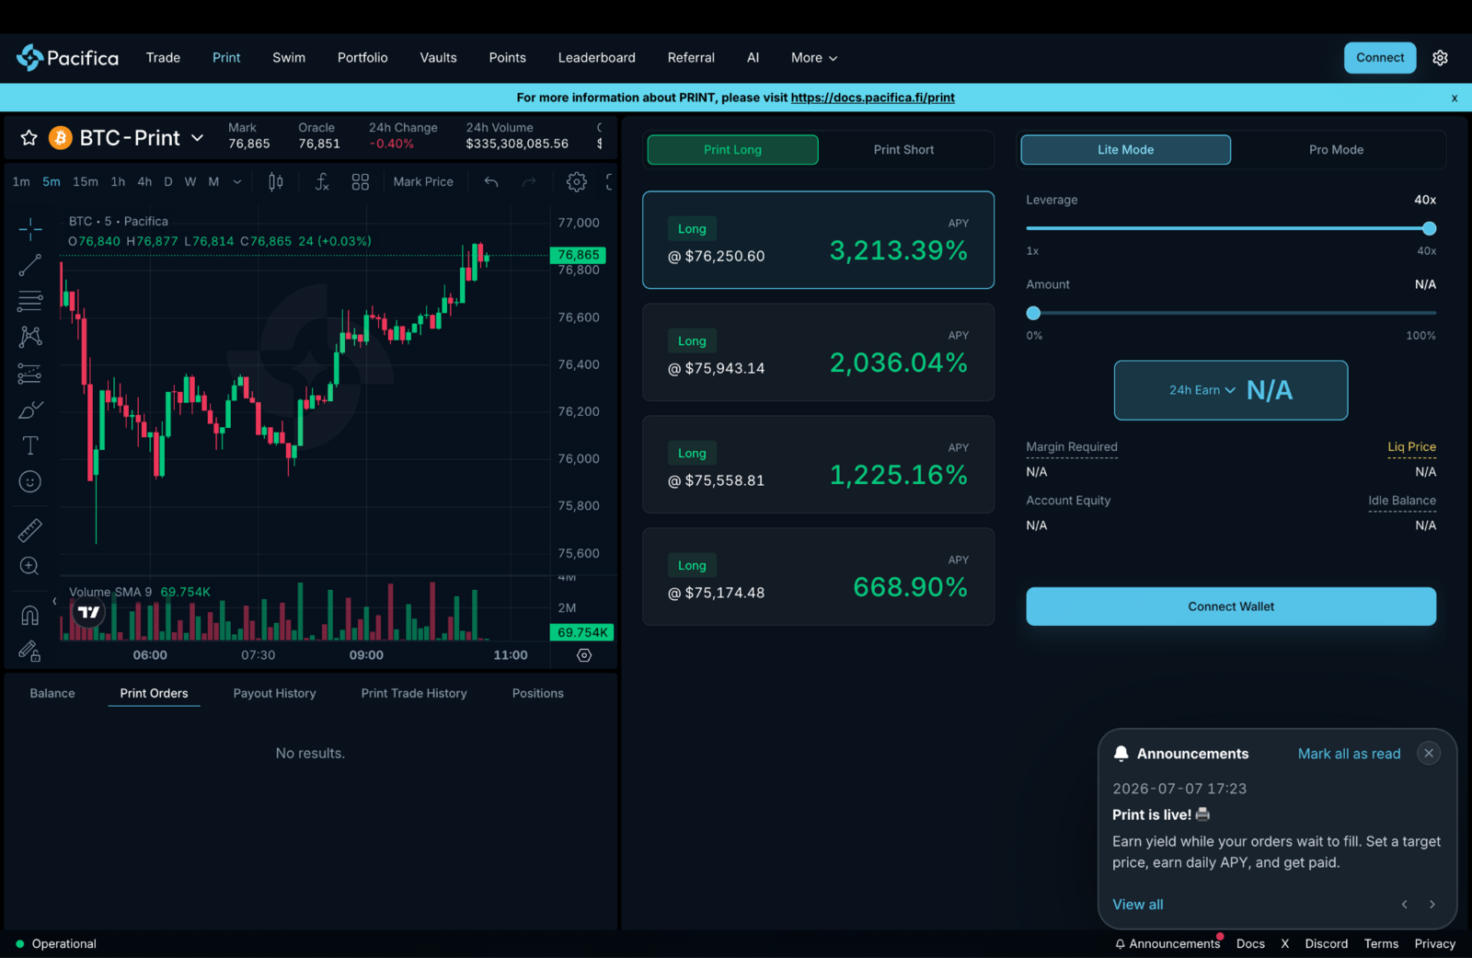1472x958 pixels.
Task: Select the 5m timeframe
Action: [52, 182]
